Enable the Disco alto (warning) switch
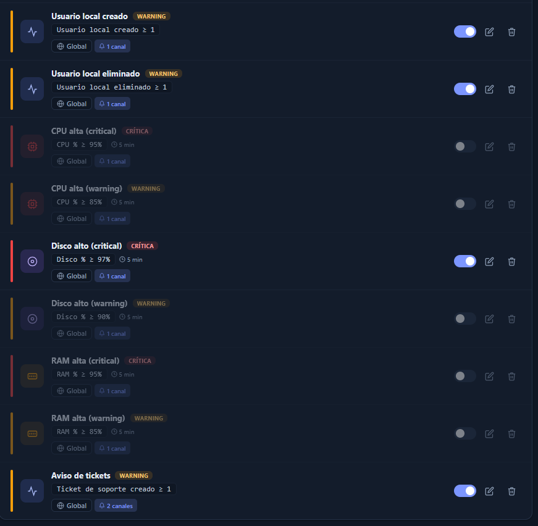The height and width of the screenshot is (526, 538). point(465,319)
